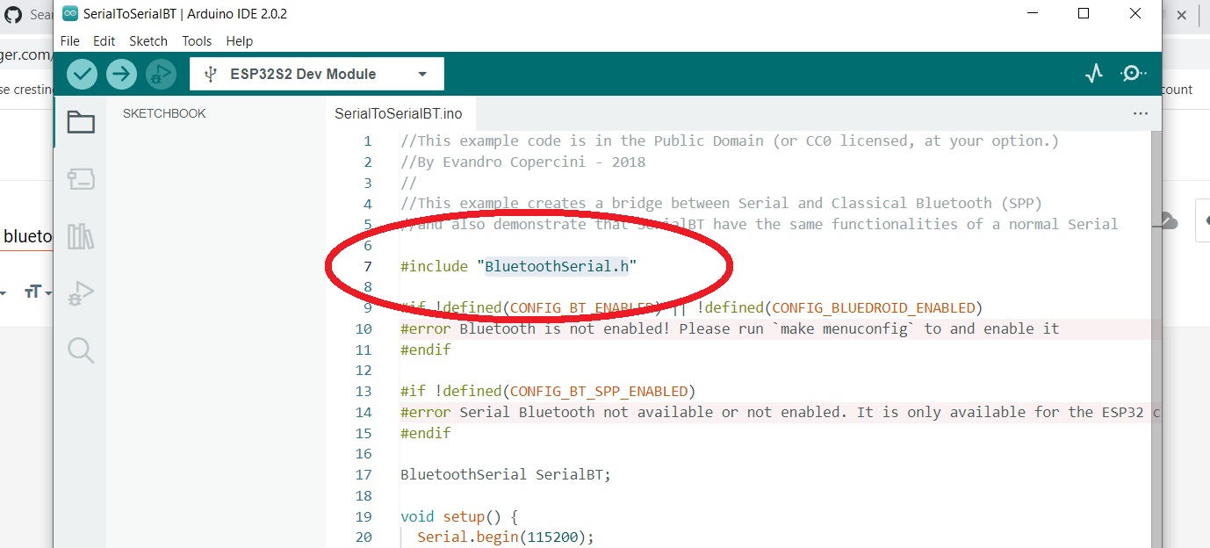Click the Public Domain comment on line 1

(730, 141)
